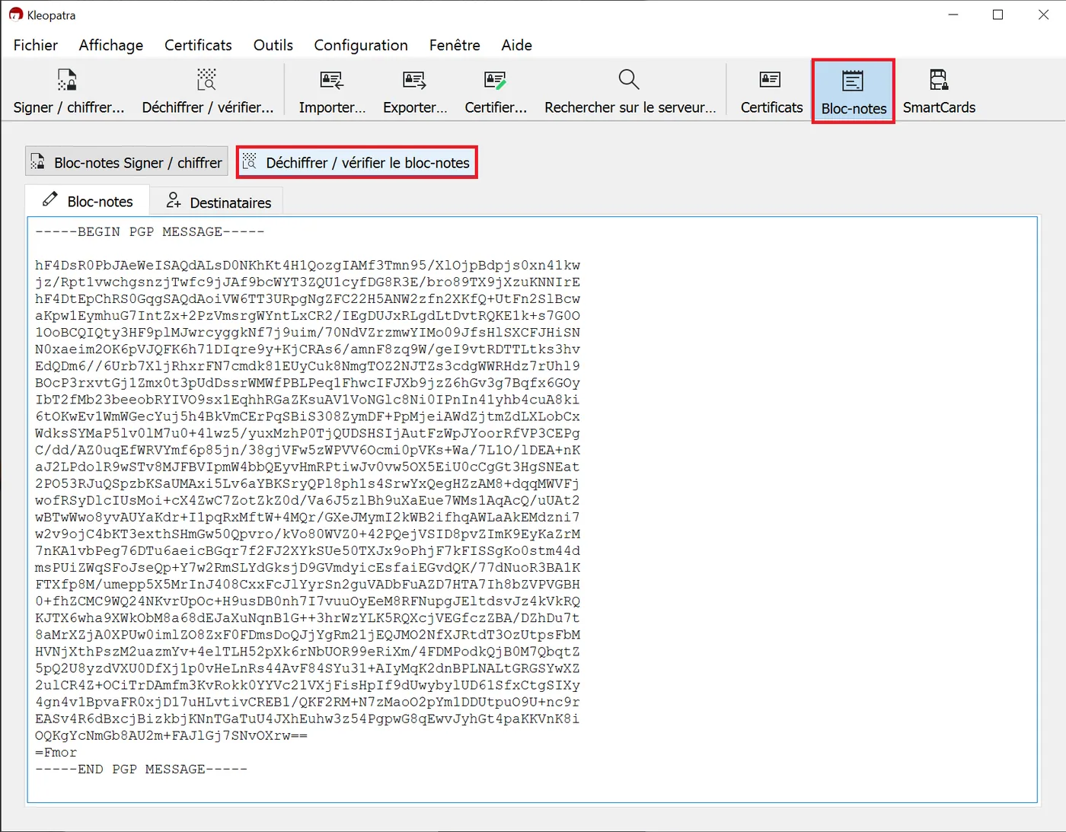The width and height of the screenshot is (1066, 832).
Task: Maximize the Kleopatra window
Action: [x=998, y=14]
